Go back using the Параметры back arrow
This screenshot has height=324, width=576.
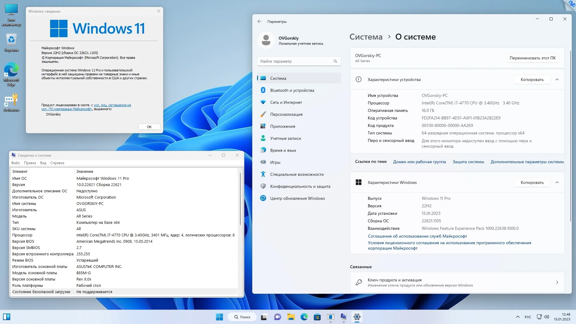click(259, 22)
